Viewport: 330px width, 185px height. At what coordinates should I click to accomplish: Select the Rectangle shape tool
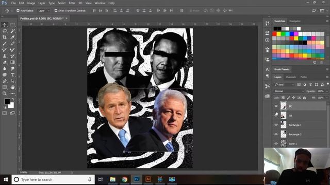[5, 87]
